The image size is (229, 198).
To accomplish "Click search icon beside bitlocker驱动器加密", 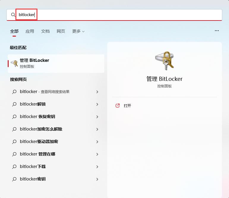I will click(x=14, y=142).
